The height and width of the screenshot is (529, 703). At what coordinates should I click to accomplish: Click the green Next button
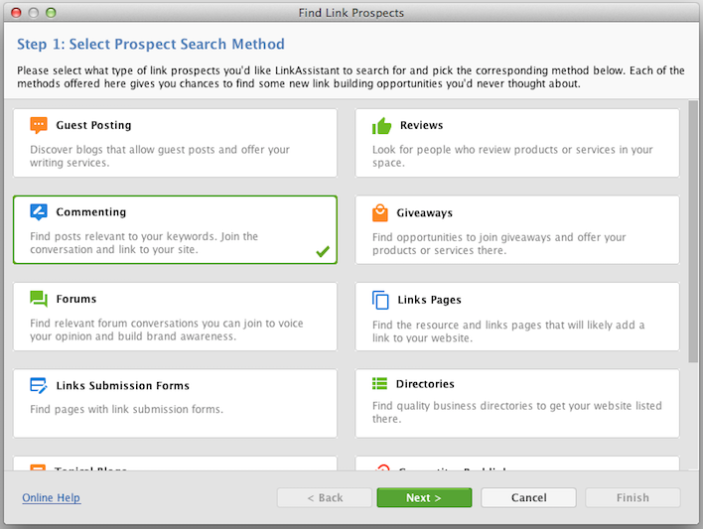[424, 497]
